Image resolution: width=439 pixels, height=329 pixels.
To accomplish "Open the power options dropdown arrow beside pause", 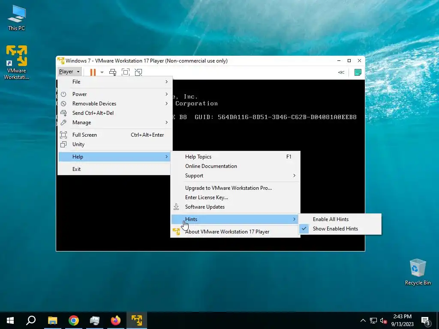I will click(x=102, y=72).
